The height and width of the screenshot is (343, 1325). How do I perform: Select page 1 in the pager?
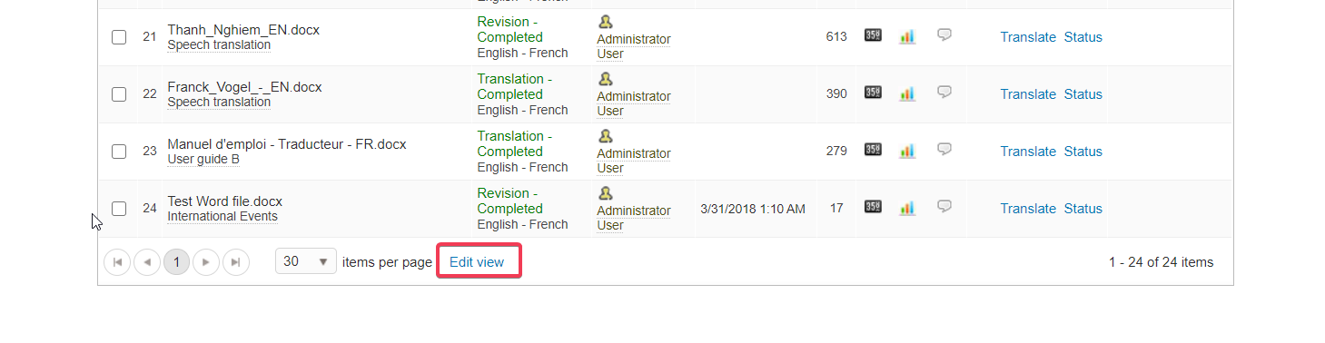pyautogui.click(x=176, y=262)
